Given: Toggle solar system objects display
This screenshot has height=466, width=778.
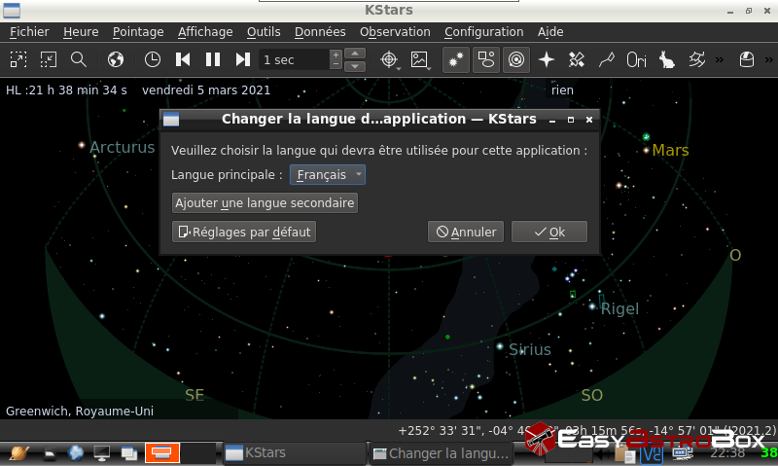Looking at the screenshot, I should [x=516, y=59].
